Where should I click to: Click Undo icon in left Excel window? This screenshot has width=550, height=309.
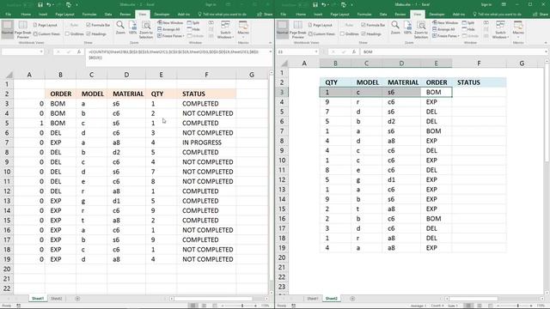(x=49, y=5)
